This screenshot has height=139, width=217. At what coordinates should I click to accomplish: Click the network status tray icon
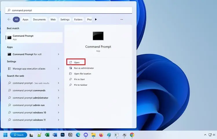coord(210,135)
